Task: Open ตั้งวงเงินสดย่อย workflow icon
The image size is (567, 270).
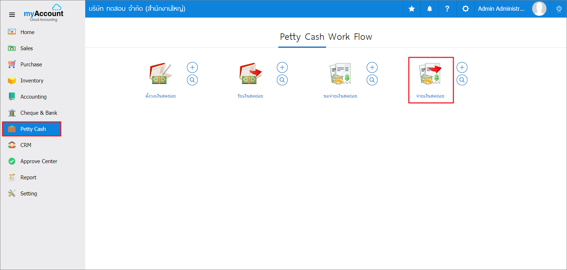Action: tap(160, 74)
